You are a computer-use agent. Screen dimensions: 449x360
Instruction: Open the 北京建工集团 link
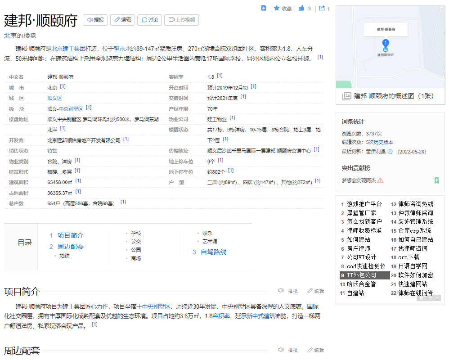[x=68, y=49]
